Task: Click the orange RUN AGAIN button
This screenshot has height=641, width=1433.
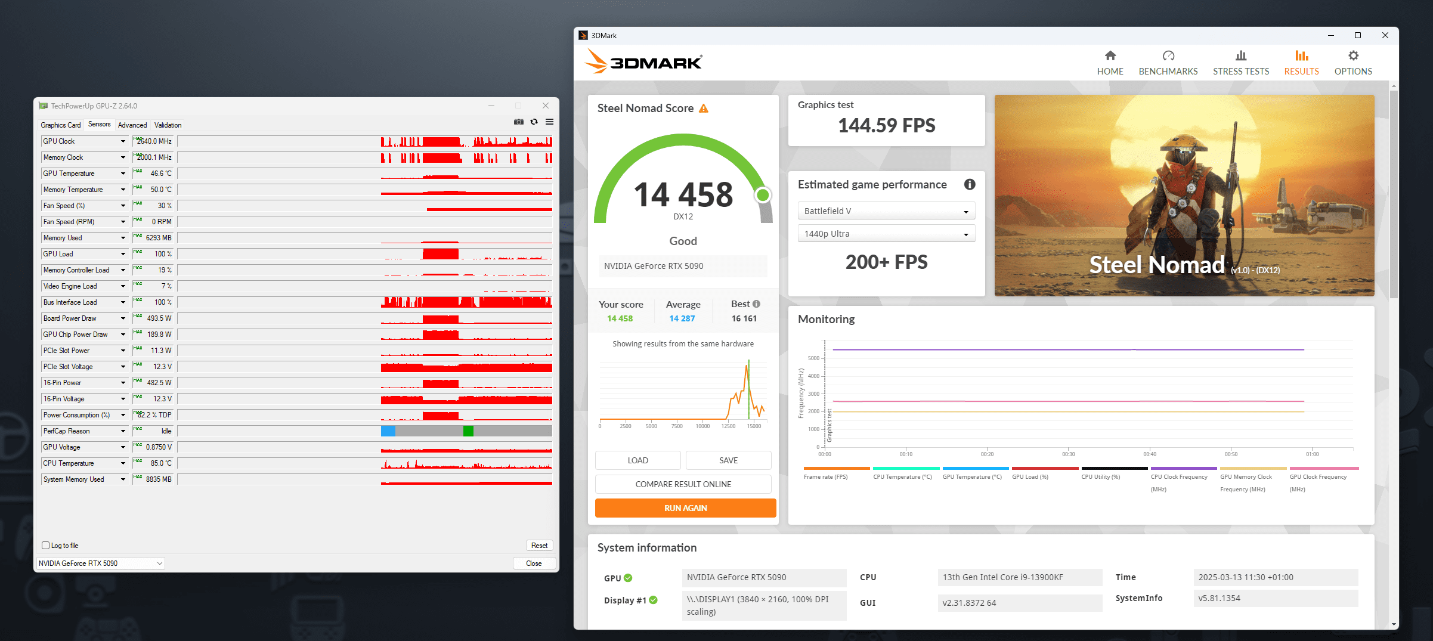Action: [685, 508]
